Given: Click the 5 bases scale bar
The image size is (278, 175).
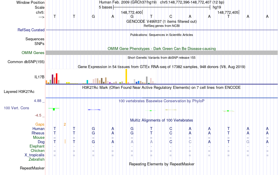Looking at the screenshot, I should tap(162, 7).
